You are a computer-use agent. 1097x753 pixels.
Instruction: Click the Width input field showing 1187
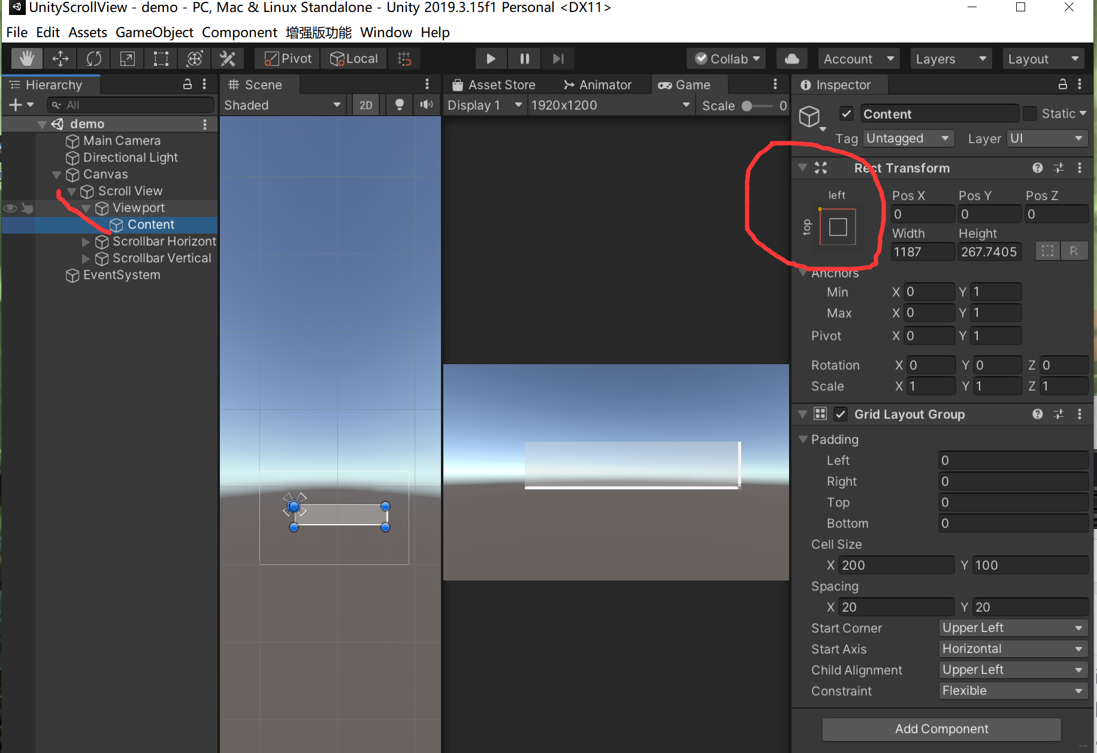point(923,252)
